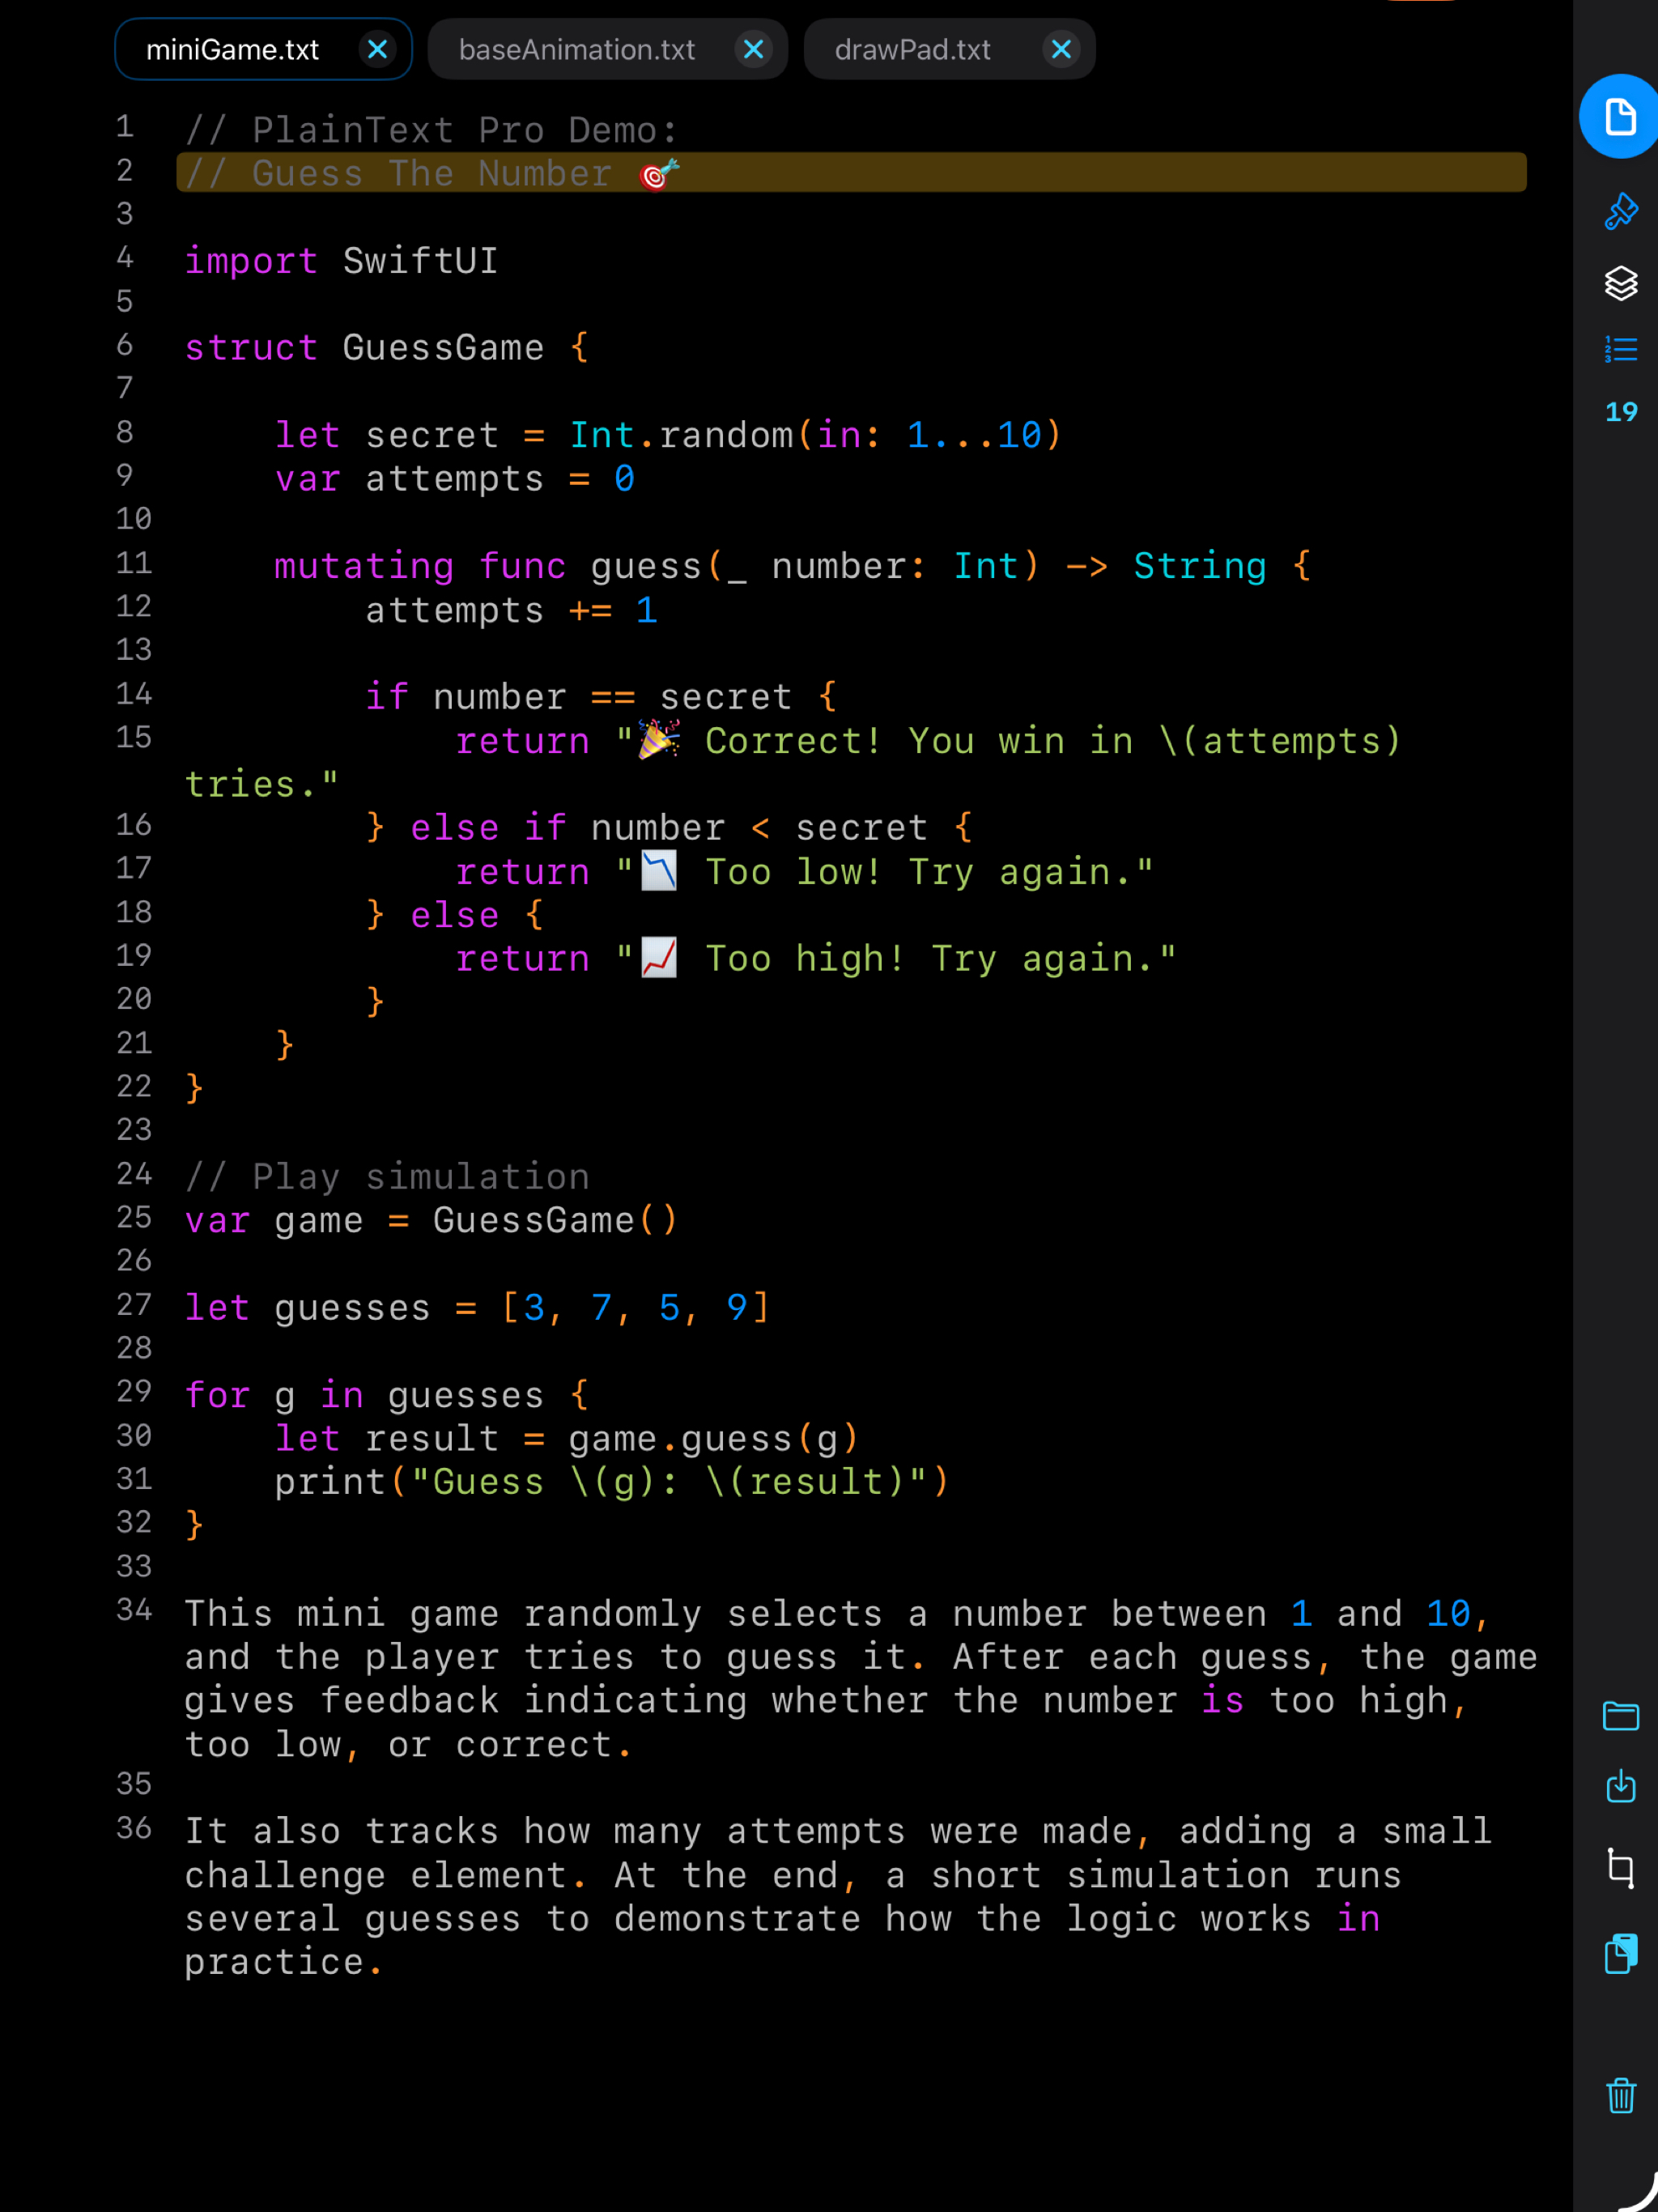
Task: Select the crop selection tool icon
Action: [x=1620, y=1867]
